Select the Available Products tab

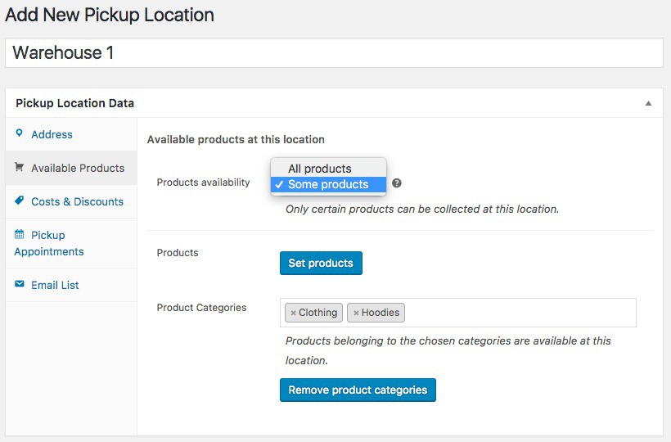pyautogui.click(x=78, y=168)
